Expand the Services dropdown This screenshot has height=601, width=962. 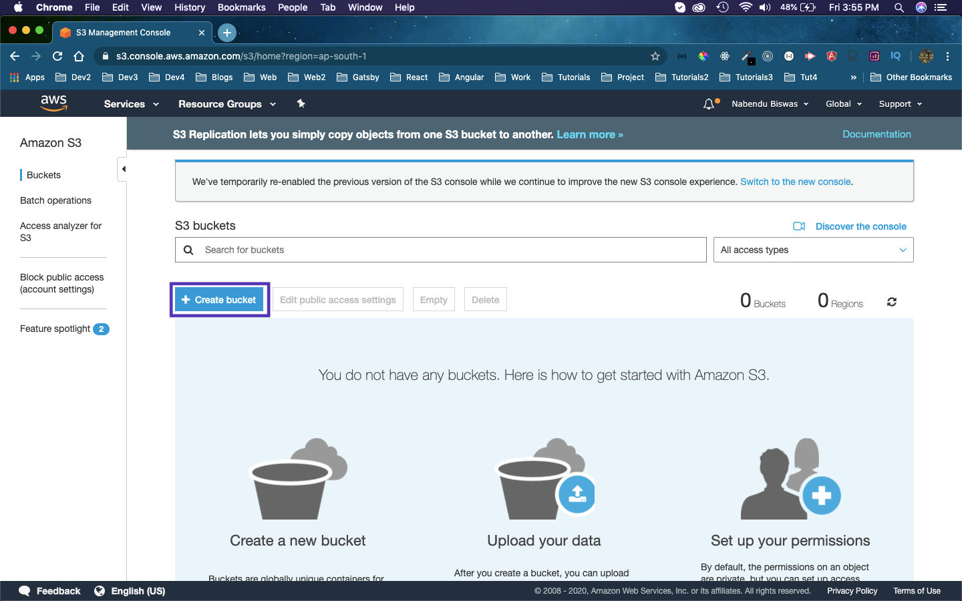[131, 104]
